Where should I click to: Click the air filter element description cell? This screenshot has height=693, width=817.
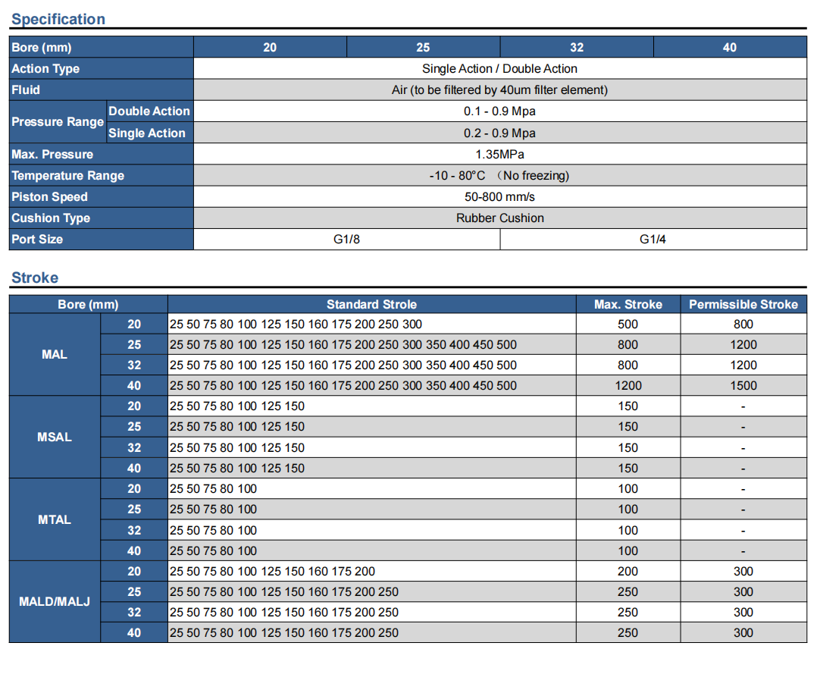click(x=499, y=90)
